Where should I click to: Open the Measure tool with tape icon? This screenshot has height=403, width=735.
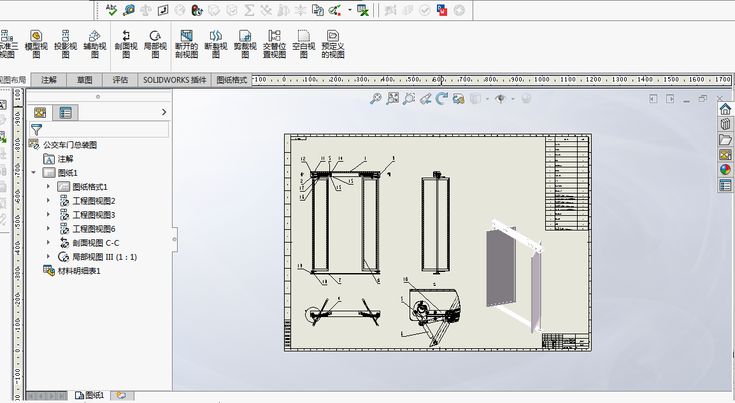[x=129, y=10]
